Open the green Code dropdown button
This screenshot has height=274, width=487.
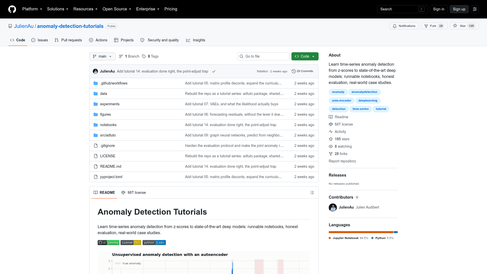[305, 56]
